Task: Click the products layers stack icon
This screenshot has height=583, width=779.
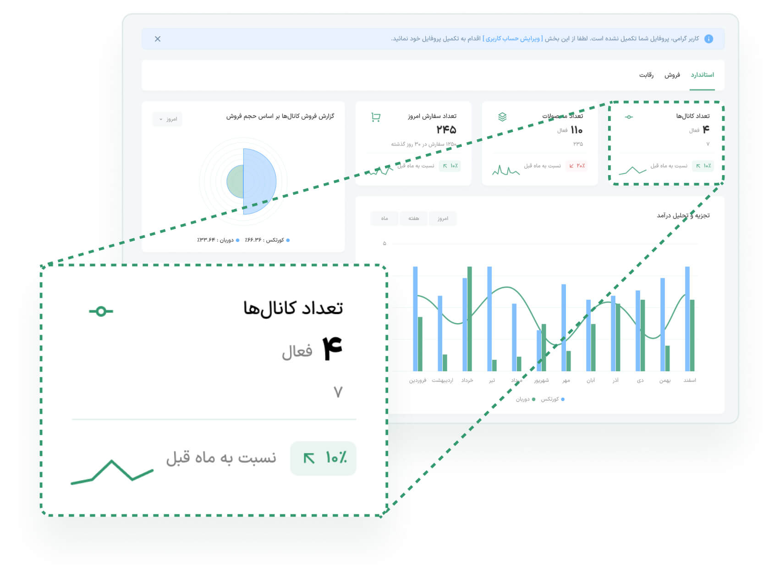Action: point(502,117)
